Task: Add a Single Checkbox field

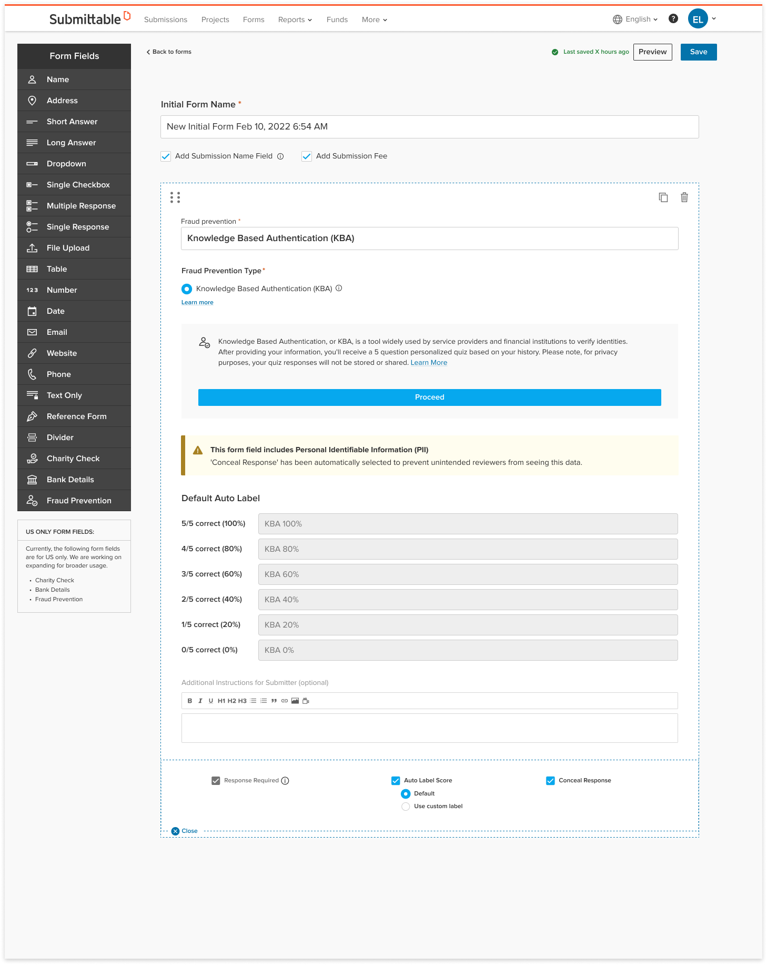Action: click(74, 185)
